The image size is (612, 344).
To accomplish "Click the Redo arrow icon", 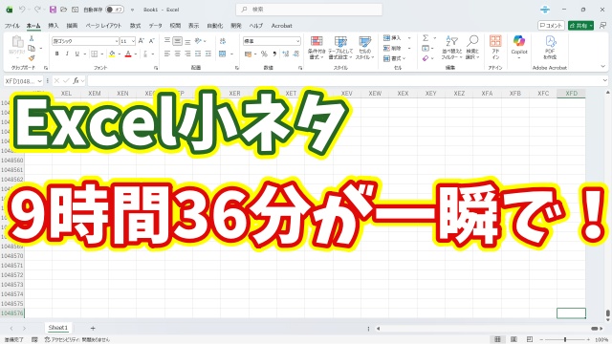I will pos(37,10).
